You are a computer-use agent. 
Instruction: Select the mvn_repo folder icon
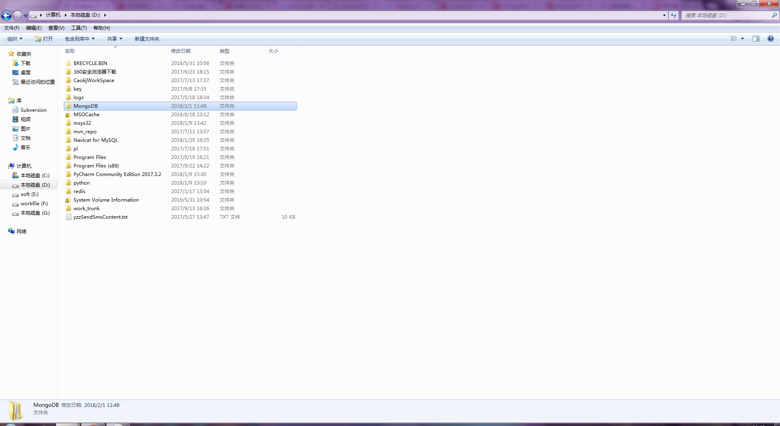point(69,131)
